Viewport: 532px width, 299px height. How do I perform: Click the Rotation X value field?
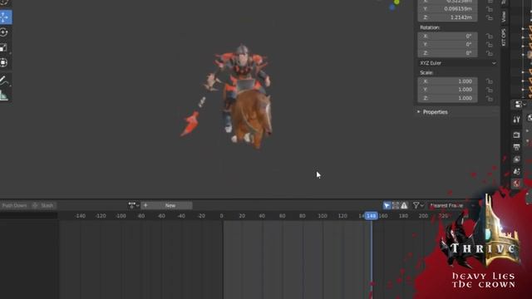pyautogui.click(x=447, y=36)
